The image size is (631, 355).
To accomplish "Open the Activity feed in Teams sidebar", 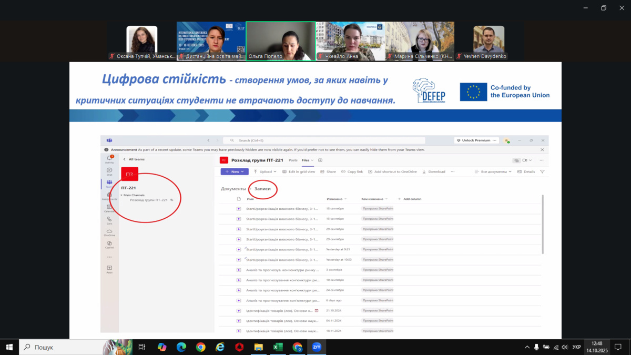I will click(109, 159).
